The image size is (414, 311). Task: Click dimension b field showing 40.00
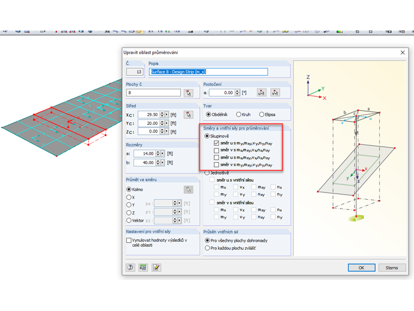144,163
